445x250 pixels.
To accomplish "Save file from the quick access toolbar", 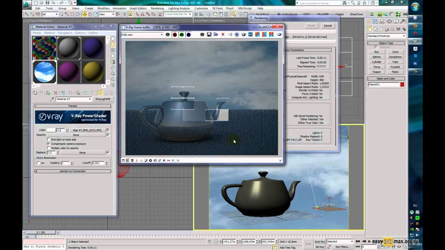I will [x=48, y=3].
